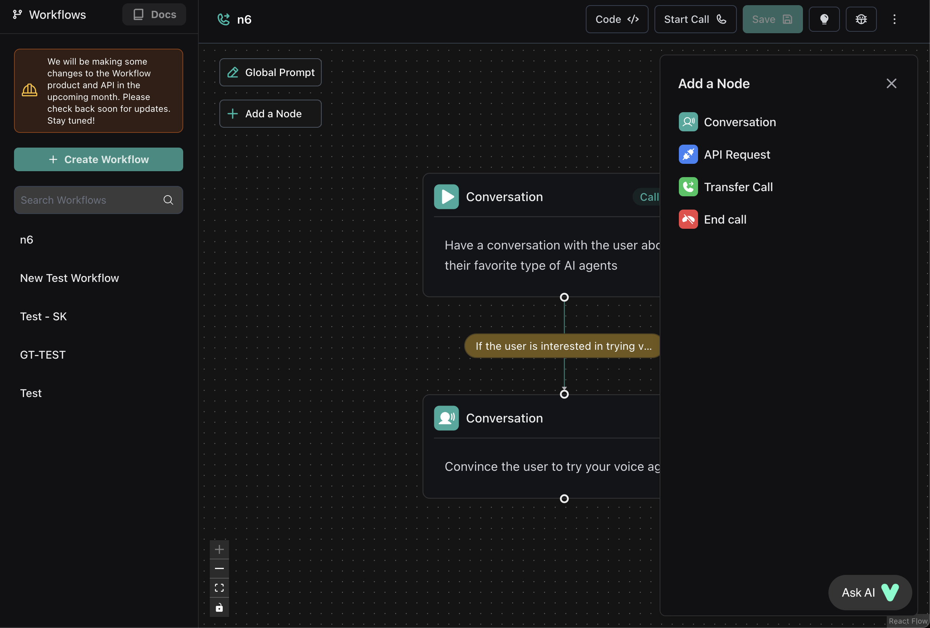Image resolution: width=930 pixels, height=628 pixels.
Task: Click the lightbulb icon in top bar
Action: pyautogui.click(x=824, y=19)
